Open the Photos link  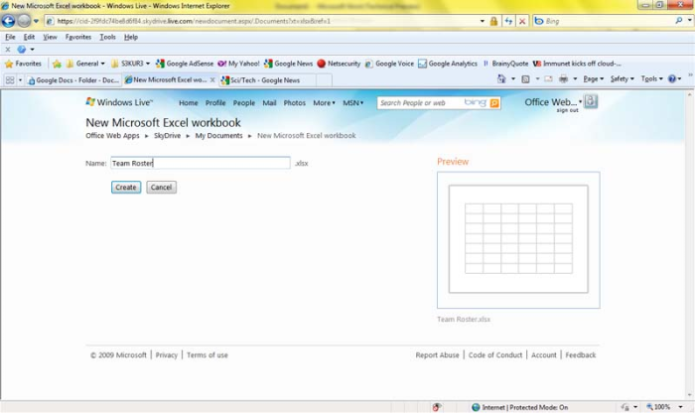[295, 103]
